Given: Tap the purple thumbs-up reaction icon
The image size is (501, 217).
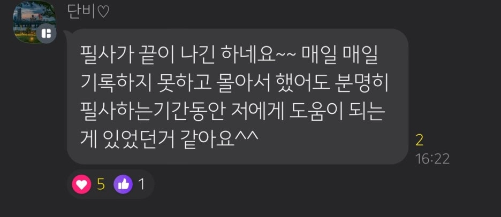Looking at the screenshot, I should pyautogui.click(x=123, y=184).
